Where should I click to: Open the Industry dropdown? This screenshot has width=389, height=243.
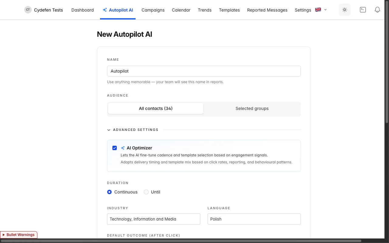(153, 219)
